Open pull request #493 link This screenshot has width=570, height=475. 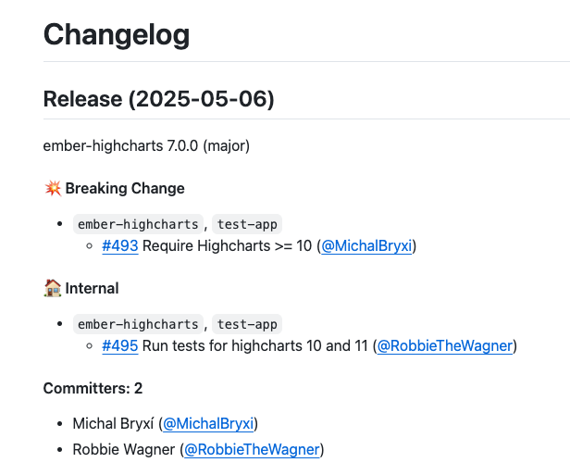point(120,246)
